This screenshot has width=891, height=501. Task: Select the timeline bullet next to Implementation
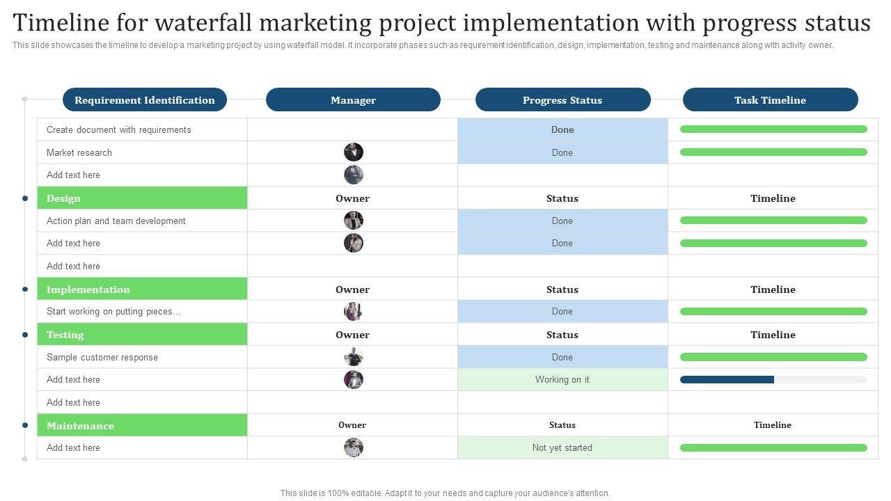click(25, 289)
